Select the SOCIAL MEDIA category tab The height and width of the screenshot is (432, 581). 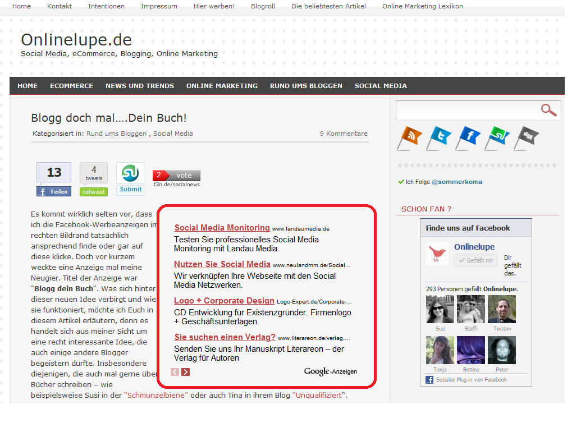click(x=381, y=86)
